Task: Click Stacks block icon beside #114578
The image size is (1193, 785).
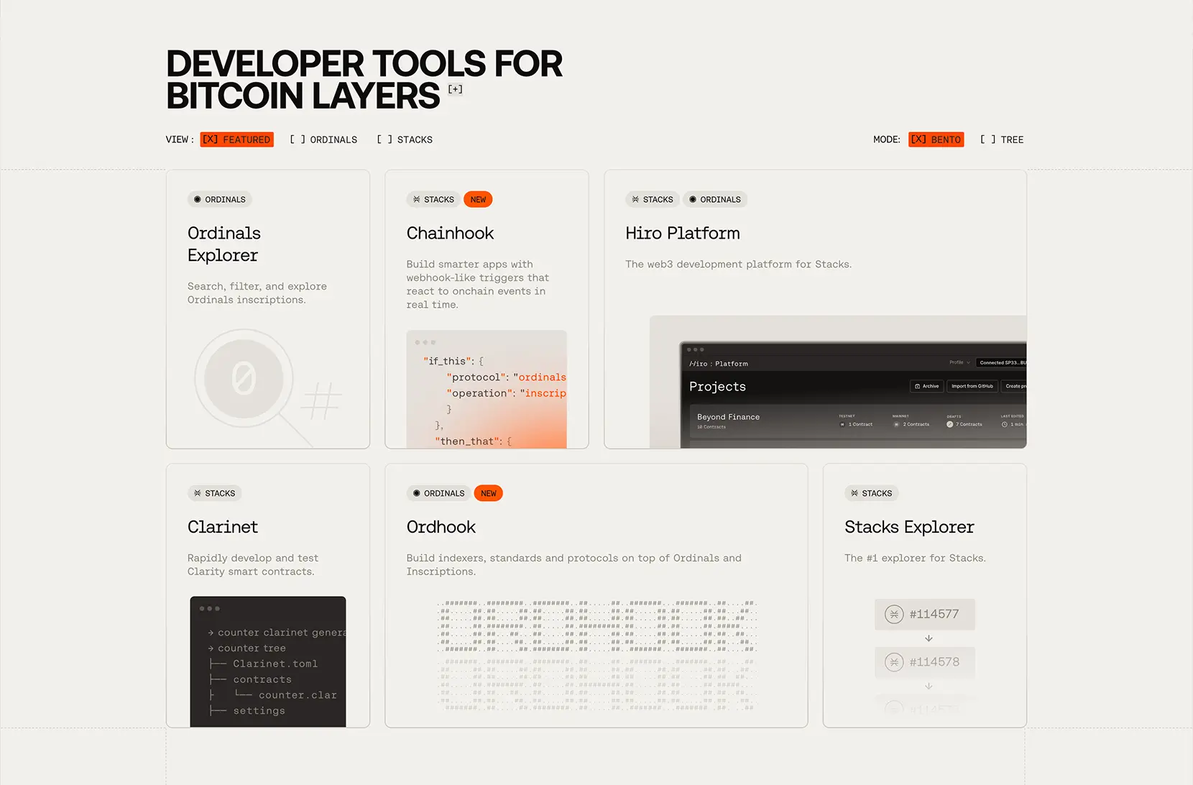Action: [894, 662]
